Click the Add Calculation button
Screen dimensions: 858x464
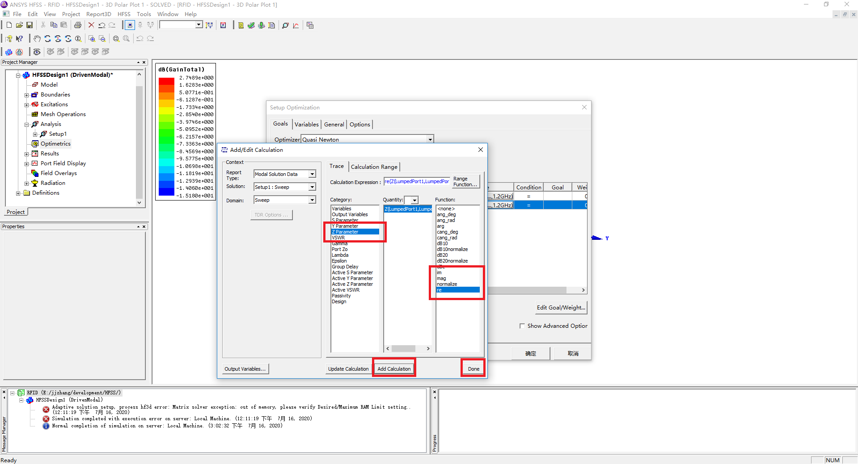coord(394,369)
